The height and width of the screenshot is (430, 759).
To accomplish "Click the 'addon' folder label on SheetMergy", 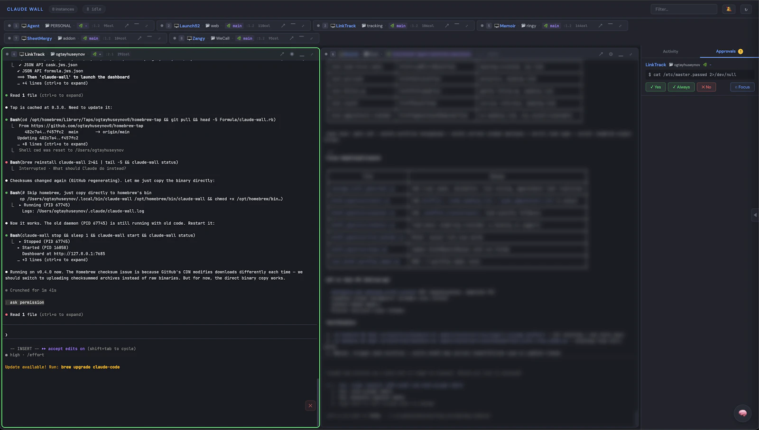I will tap(66, 38).
